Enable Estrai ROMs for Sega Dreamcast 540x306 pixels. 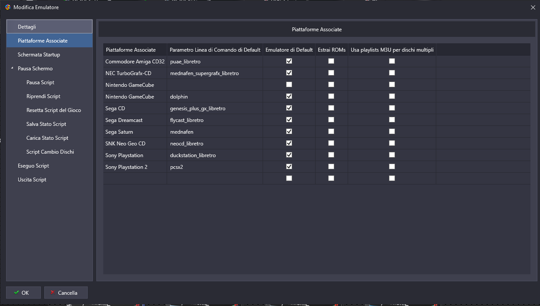coord(331,120)
